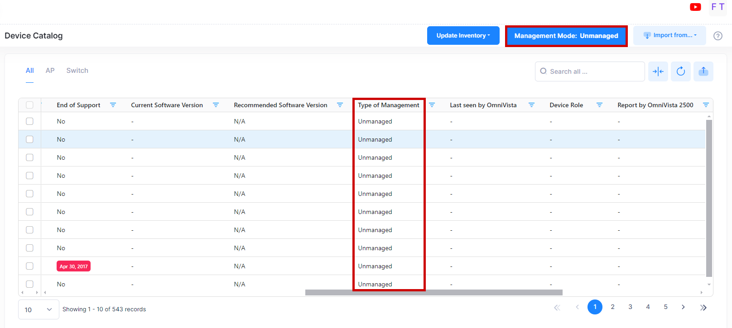The width and height of the screenshot is (732, 328).
Task: Open the YouTube video icon
Action: pyautogui.click(x=695, y=7)
